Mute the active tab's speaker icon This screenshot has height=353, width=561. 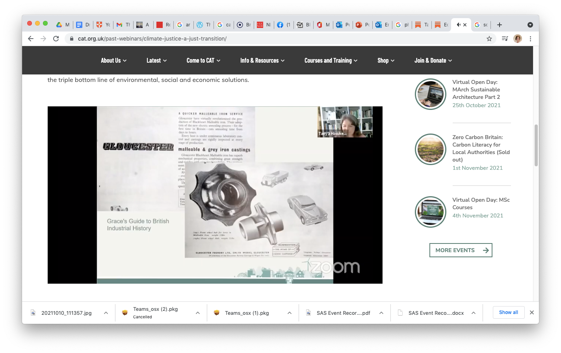459,25
